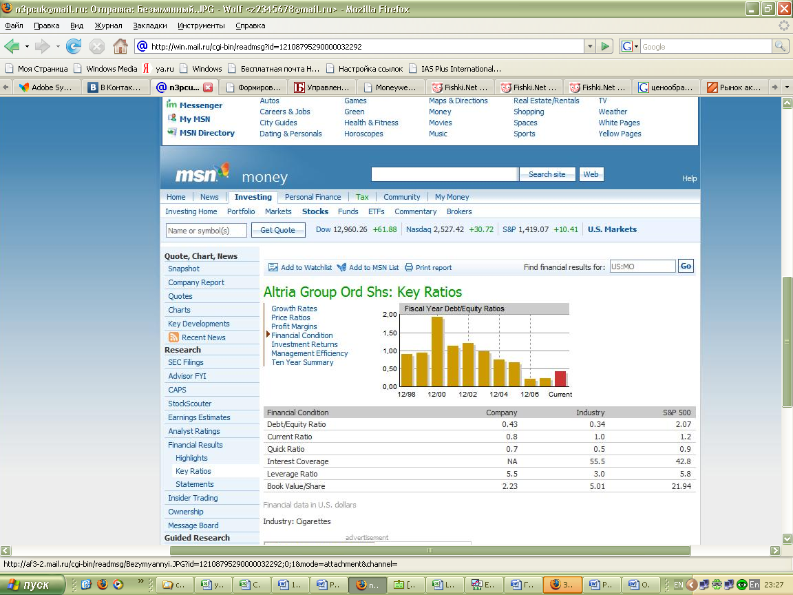This screenshot has height=595, width=793.
Task: Click the Find financial results US:MO field
Action: (642, 266)
